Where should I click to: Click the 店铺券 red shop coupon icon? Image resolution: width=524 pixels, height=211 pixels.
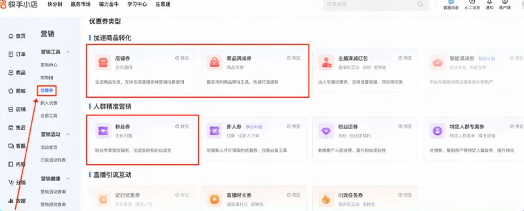pyautogui.click(x=103, y=62)
